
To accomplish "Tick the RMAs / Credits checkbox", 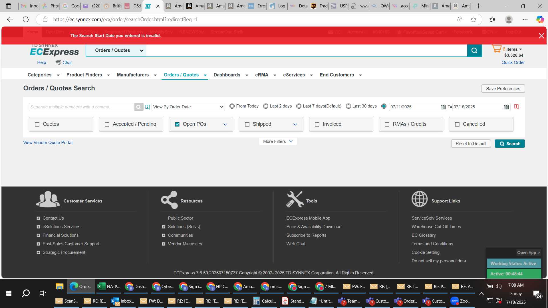I will (x=387, y=124).
